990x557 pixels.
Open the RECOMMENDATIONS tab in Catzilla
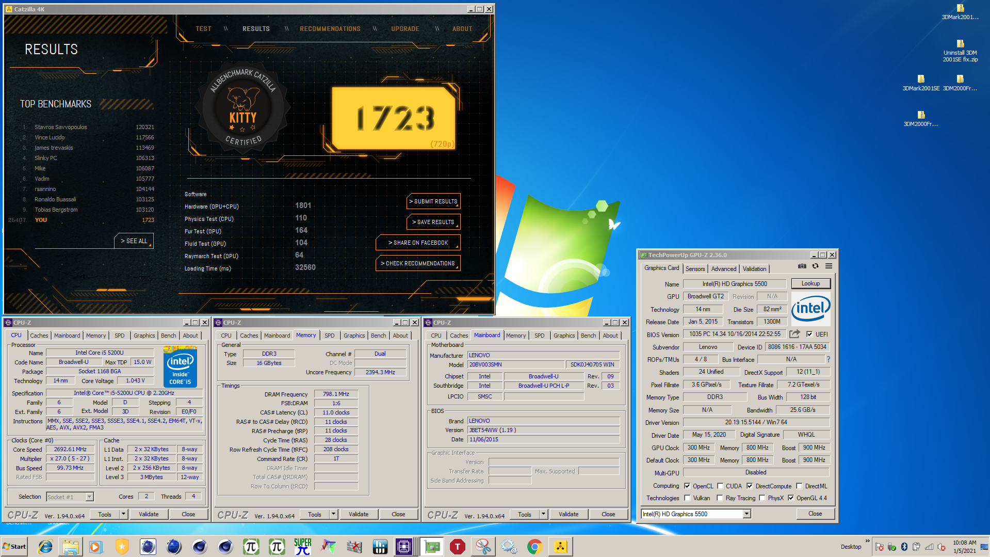pyautogui.click(x=330, y=29)
